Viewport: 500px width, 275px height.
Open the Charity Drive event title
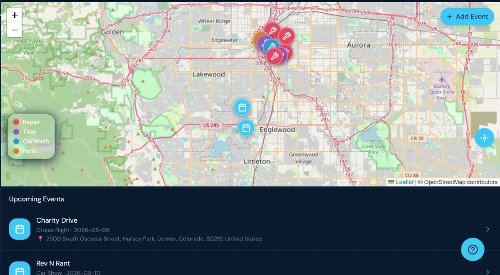tap(57, 220)
